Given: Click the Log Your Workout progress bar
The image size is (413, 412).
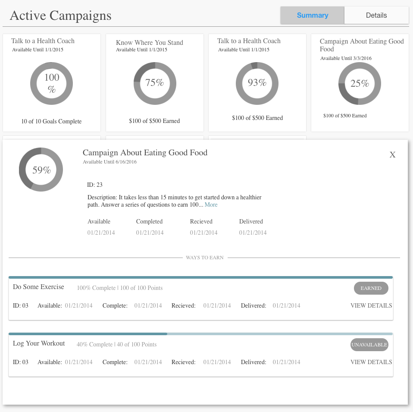Looking at the screenshot, I should [x=201, y=334].
